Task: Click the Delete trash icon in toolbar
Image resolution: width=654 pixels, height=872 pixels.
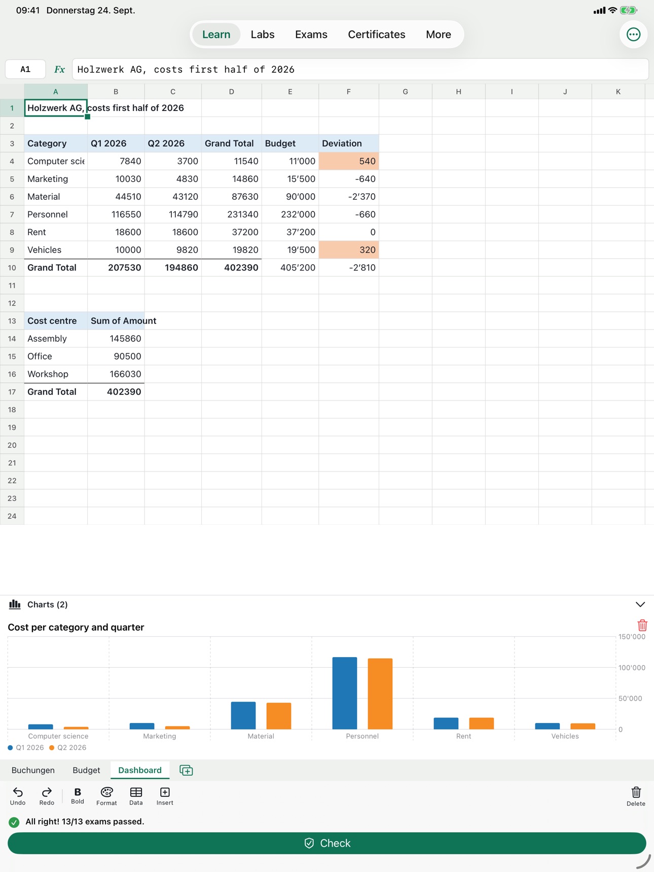Action: point(636,796)
